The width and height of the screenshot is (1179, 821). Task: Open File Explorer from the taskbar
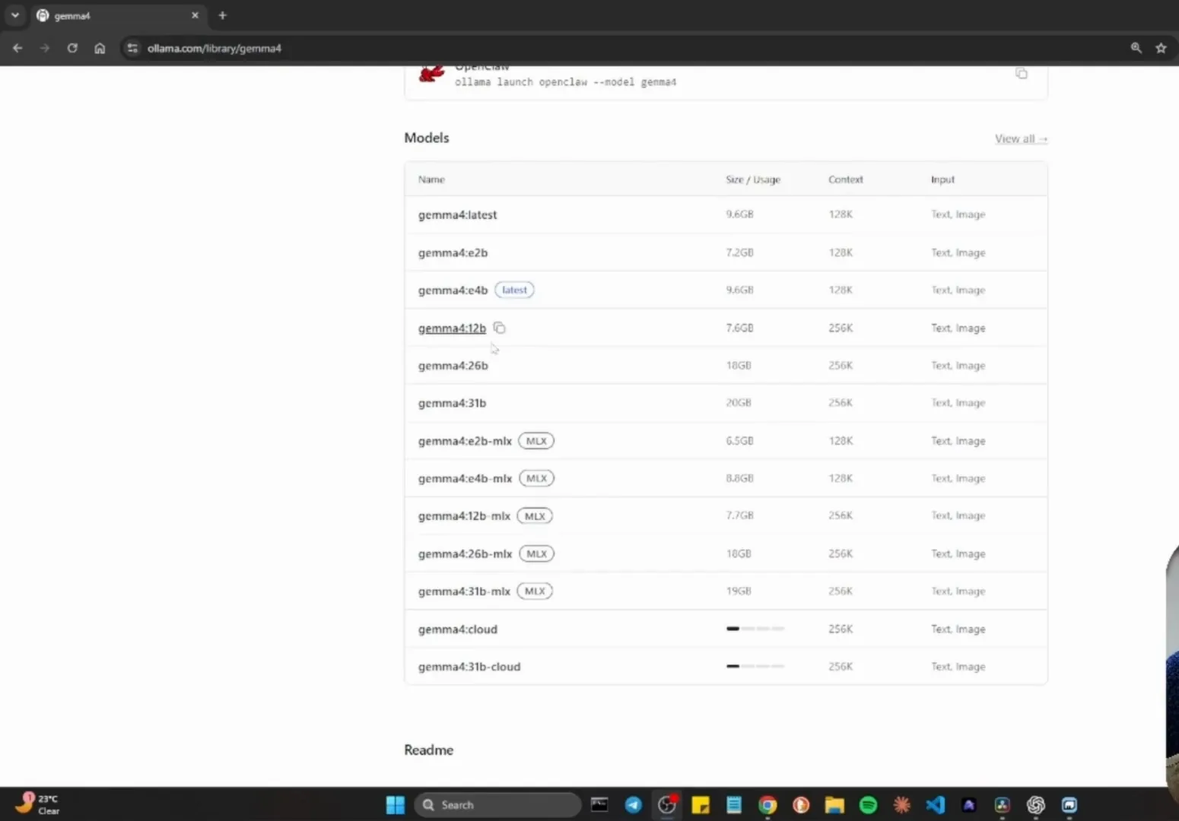pyautogui.click(x=834, y=805)
